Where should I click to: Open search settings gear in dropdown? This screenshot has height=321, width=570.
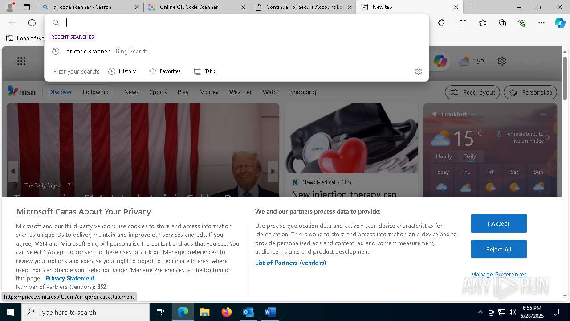click(418, 71)
